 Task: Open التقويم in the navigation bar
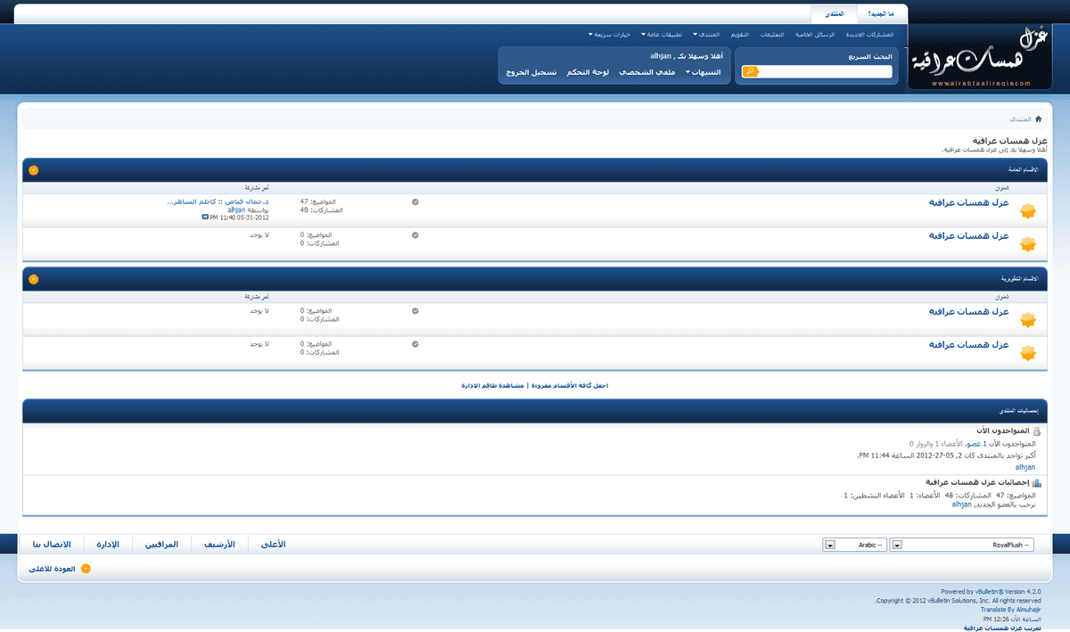[739, 34]
